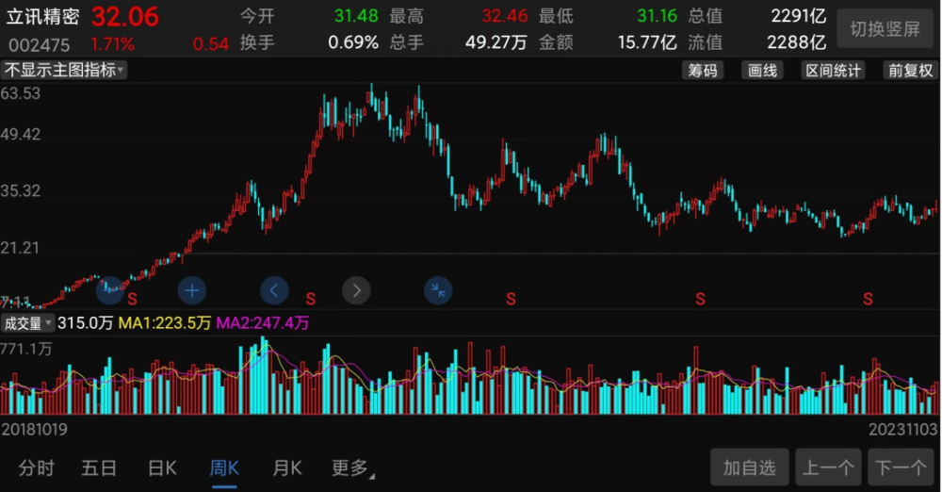Viewport: 942px width, 492px height.
Task: Click the 加自选 add to watchlist button
Action: (749, 467)
